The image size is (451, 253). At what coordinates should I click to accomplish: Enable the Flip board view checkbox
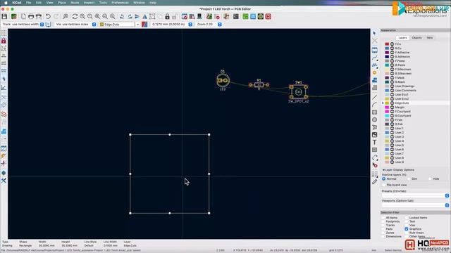[x=383, y=185]
